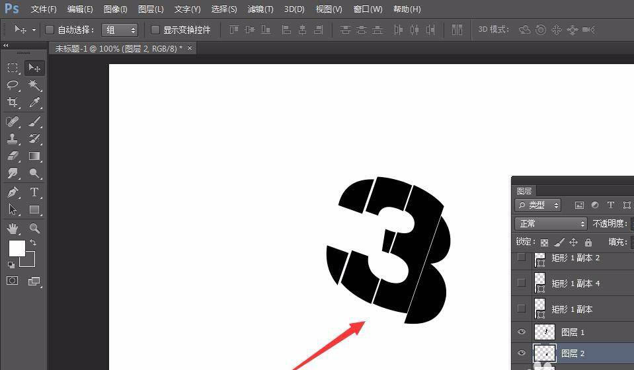The image size is (634, 370).
Task: Show the 矩形 1 副本 layer
Action: click(x=521, y=309)
